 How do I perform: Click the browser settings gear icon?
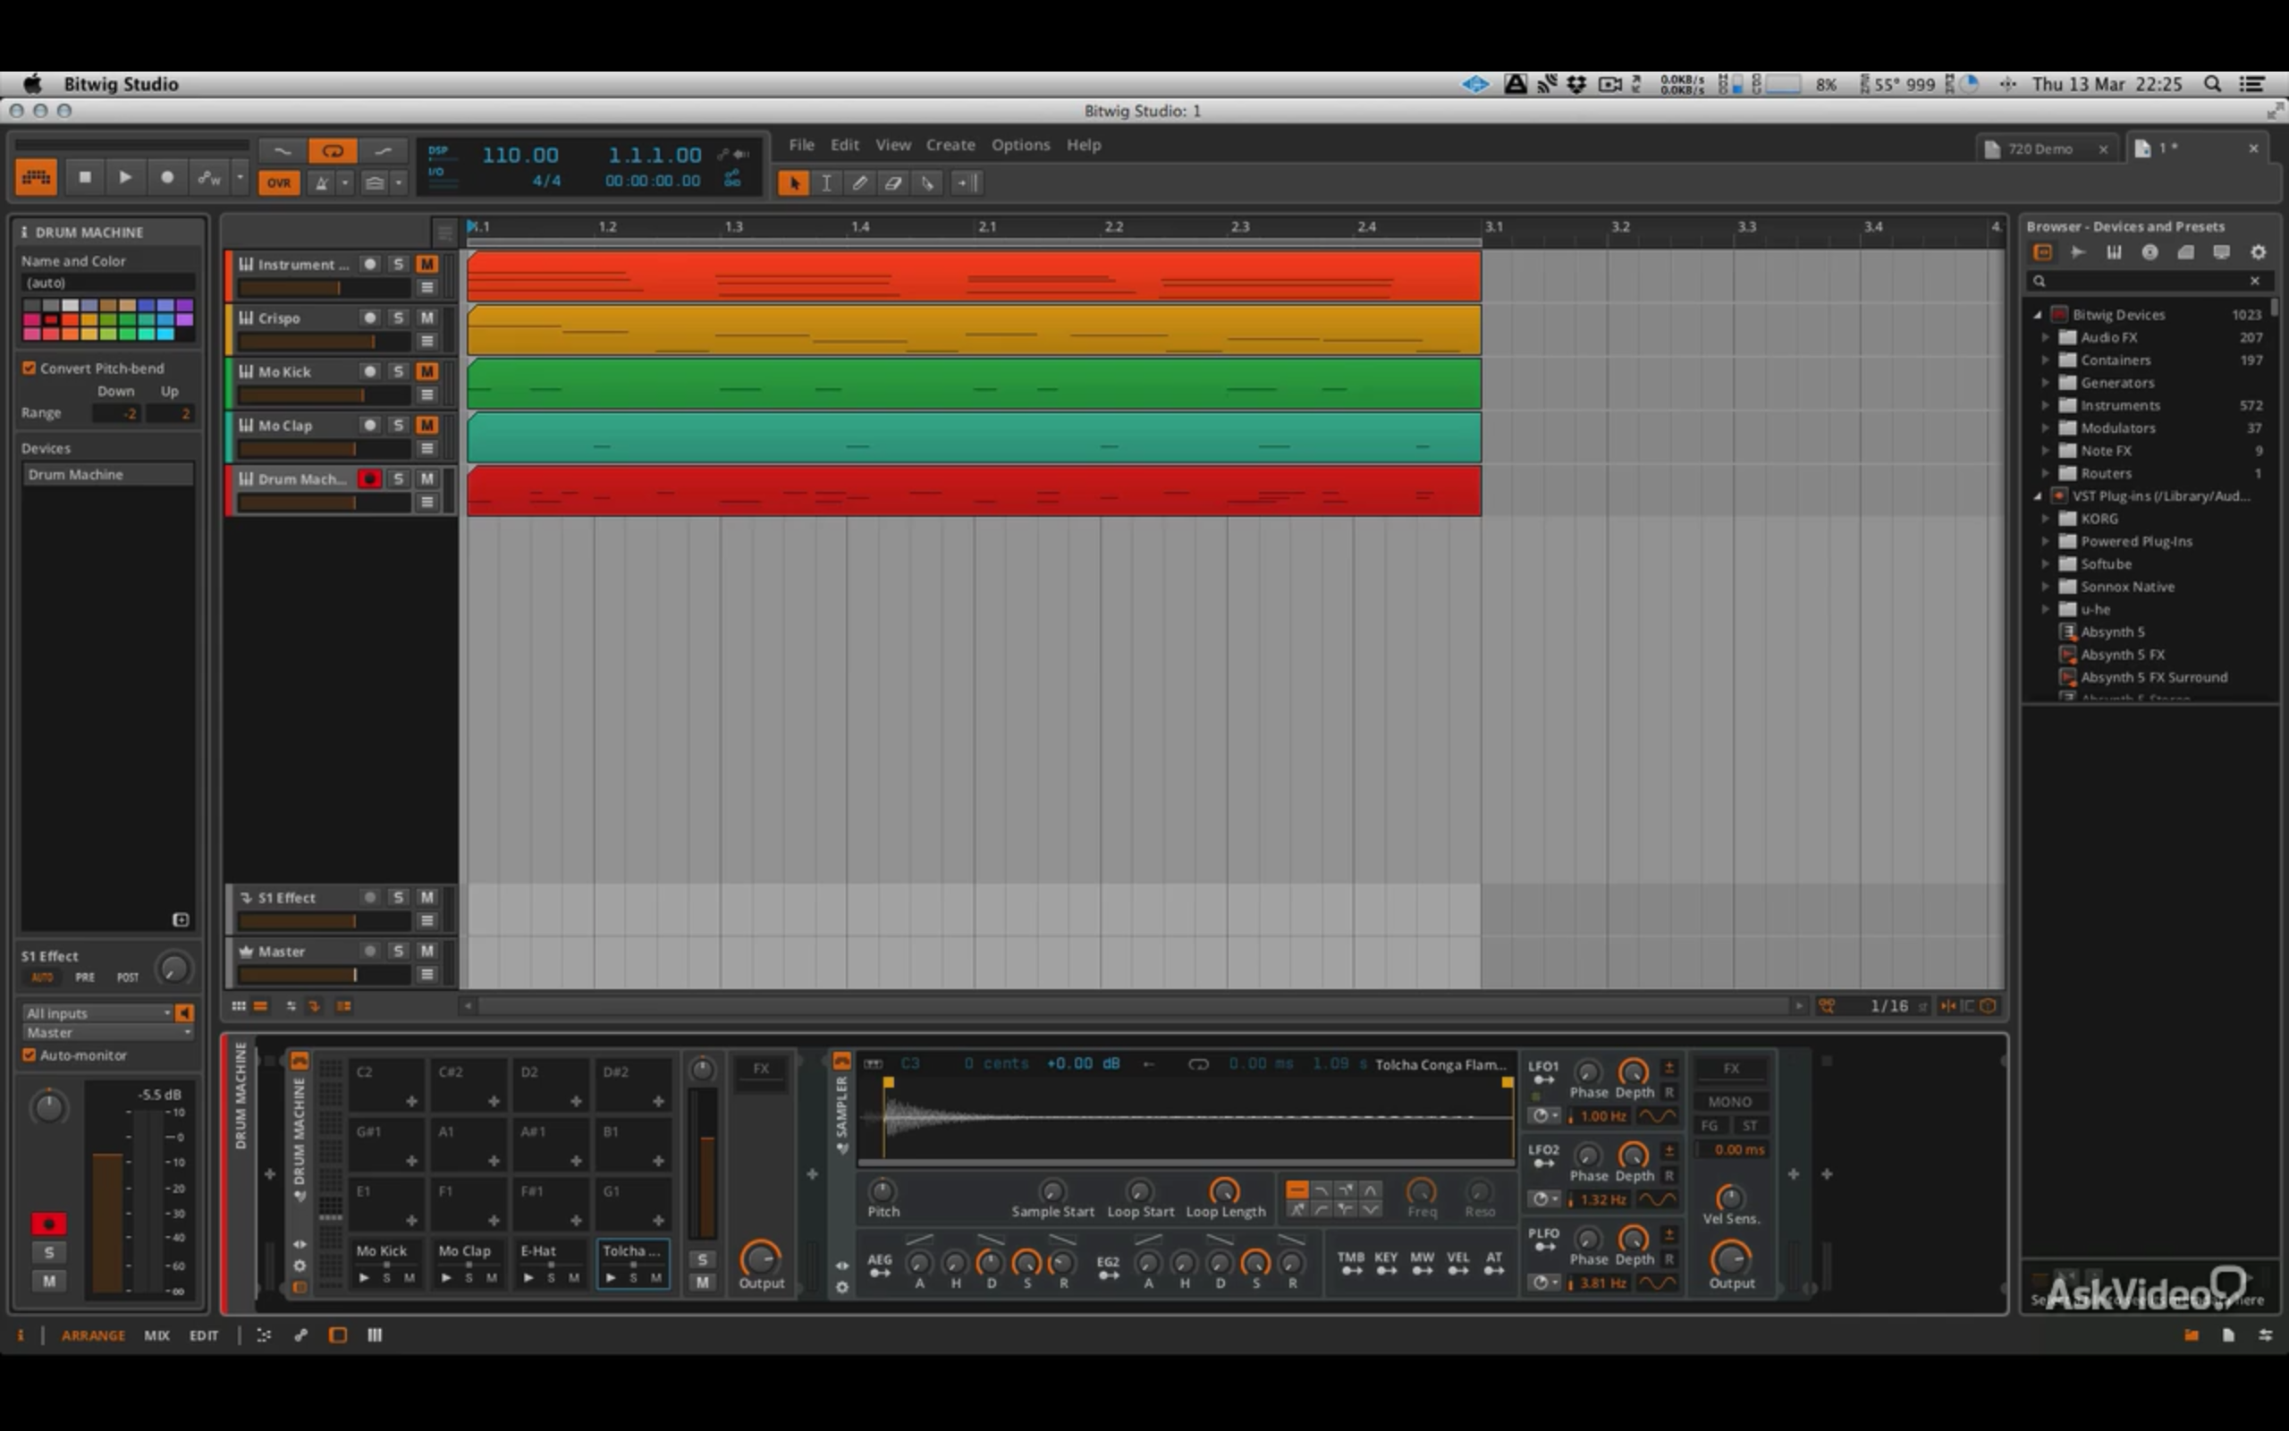(x=2259, y=251)
